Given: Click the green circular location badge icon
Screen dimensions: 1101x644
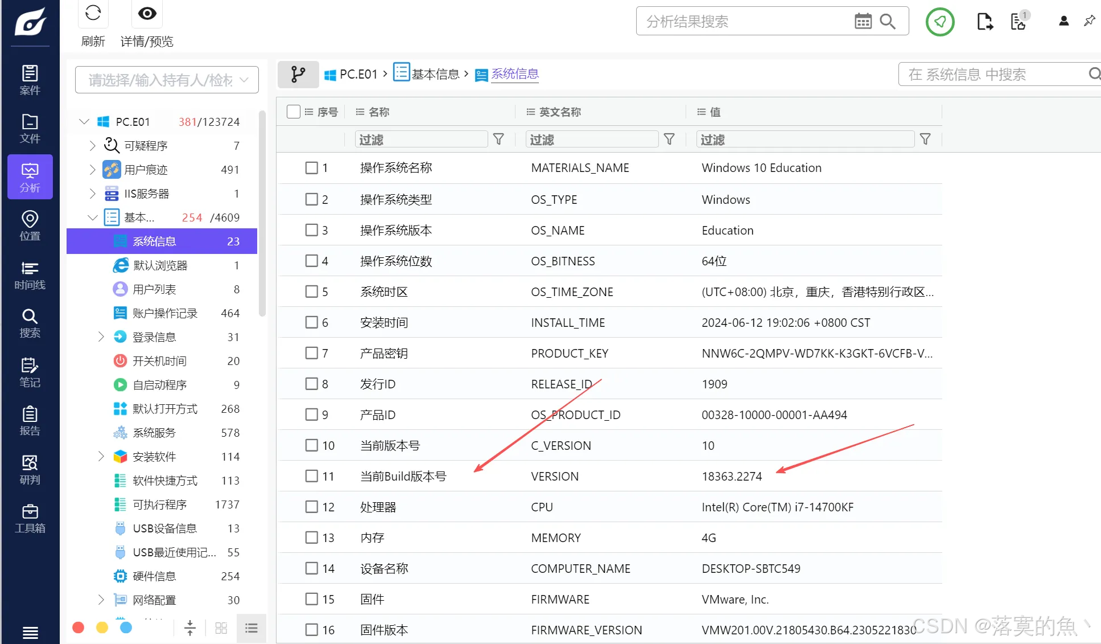Looking at the screenshot, I should point(940,22).
